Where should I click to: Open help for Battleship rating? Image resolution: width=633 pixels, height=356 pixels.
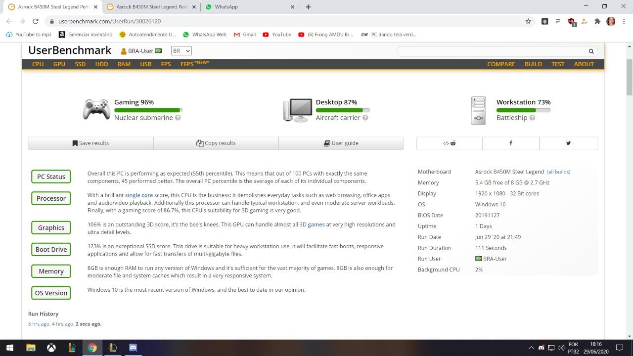click(x=532, y=118)
